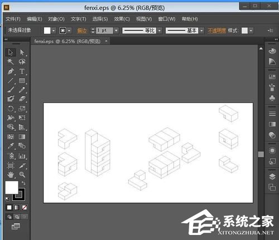This screenshot has width=279, height=240.
Task: Select the Scale tool
Action: 22,108
